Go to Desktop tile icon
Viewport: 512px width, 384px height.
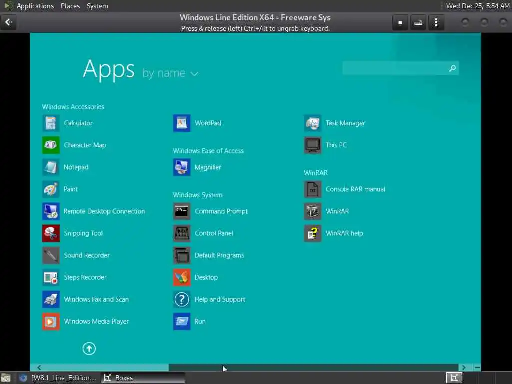pyautogui.click(x=182, y=277)
